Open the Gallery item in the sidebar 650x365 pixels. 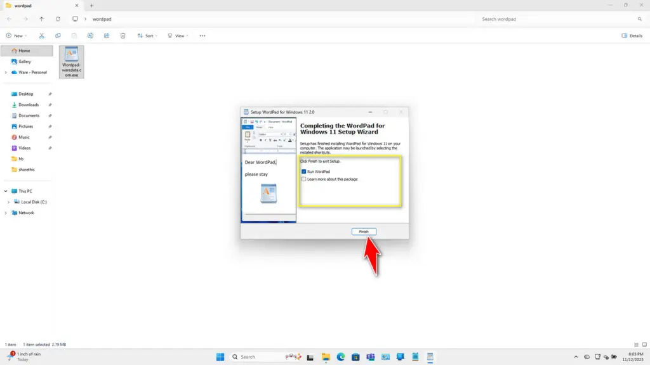click(23, 61)
